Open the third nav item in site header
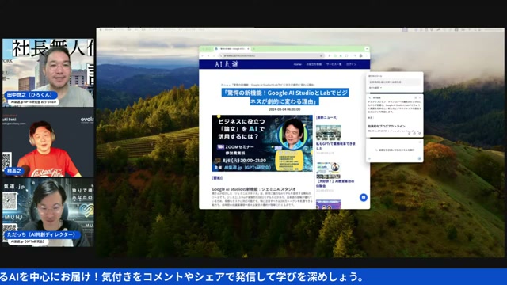The image size is (507, 285). pyautogui.click(x=334, y=64)
